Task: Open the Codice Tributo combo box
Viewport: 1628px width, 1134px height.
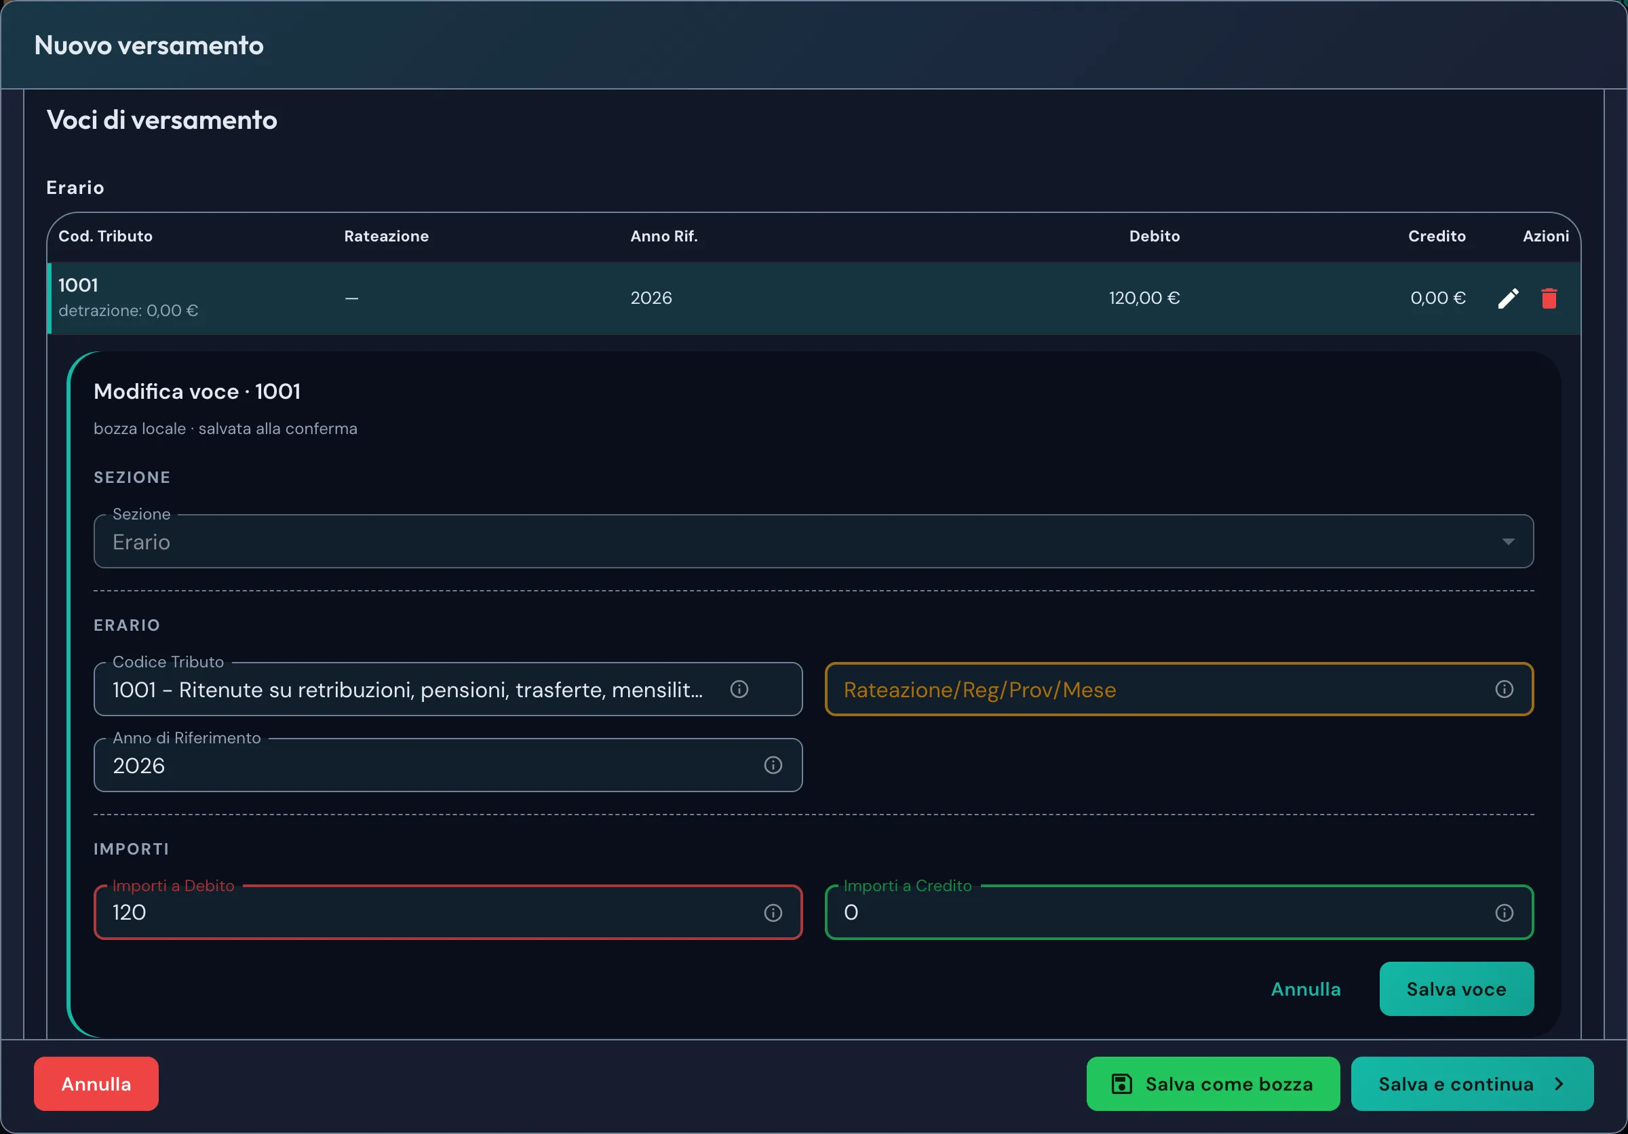Action: tap(448, 689)
